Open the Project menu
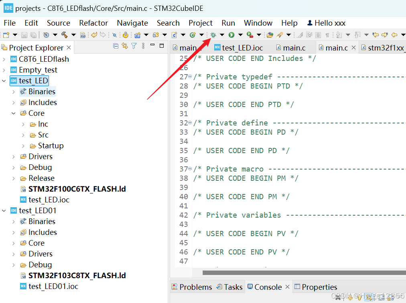 pos(201,23)
